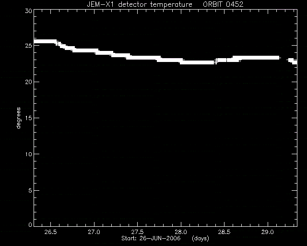Click the y-axis label degrees
307x246 pixels.
tap(18, 118)
